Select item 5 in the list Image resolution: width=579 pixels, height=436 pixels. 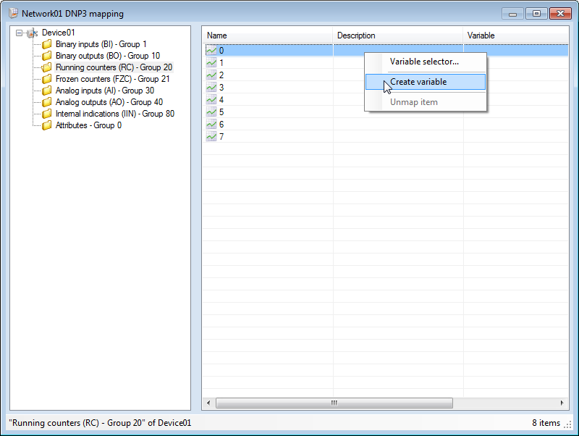coord(221,112)
